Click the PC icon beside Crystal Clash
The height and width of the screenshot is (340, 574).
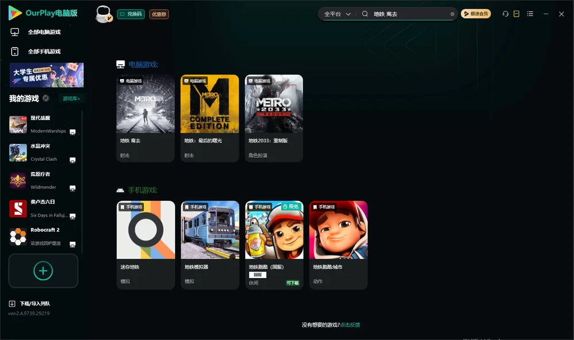click(73, 160)
